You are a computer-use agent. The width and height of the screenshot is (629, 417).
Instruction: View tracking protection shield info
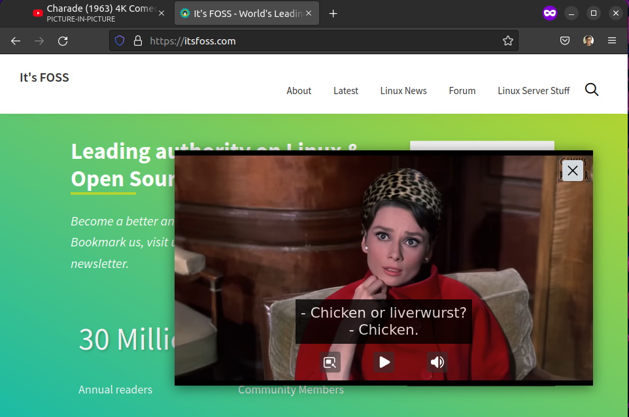pyautogui.click(x=120, y=41)
